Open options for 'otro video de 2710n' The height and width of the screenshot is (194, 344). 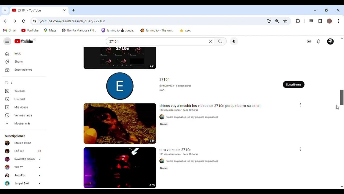[x=300, y=149]
